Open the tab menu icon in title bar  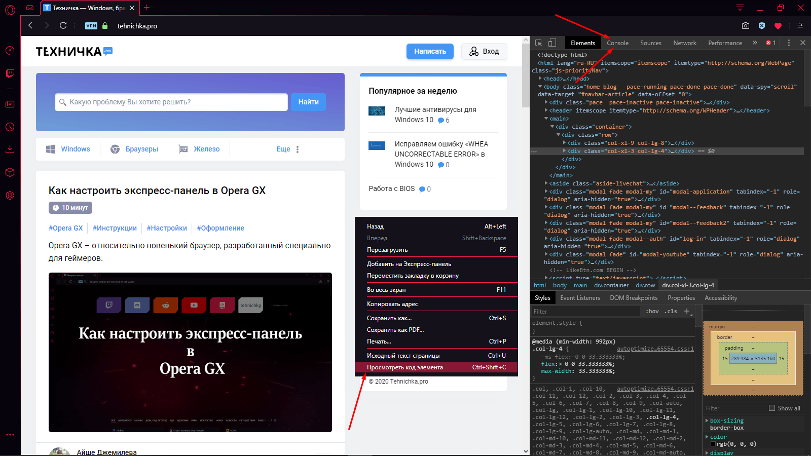pos(740,8)
